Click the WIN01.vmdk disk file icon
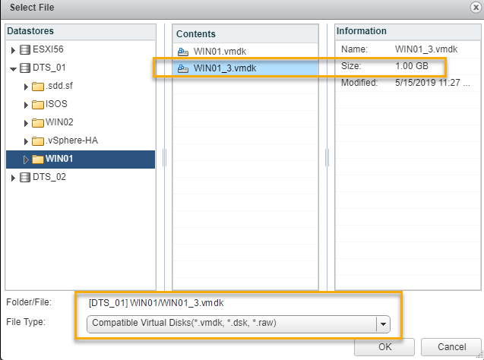Screen dimensions: 484x360 pyautogui.click(x=182, y=52)
